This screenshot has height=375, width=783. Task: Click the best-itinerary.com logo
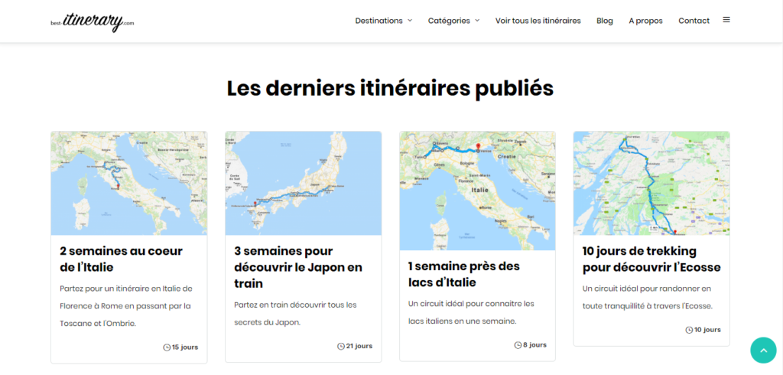point(93,21)
